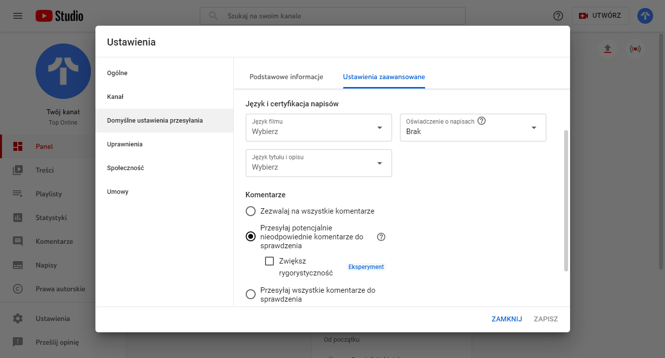The width and height of the screenshot is (665, 358).
Task: Click the Prześlij opinię feedback icon
Action: pos(18,342)
